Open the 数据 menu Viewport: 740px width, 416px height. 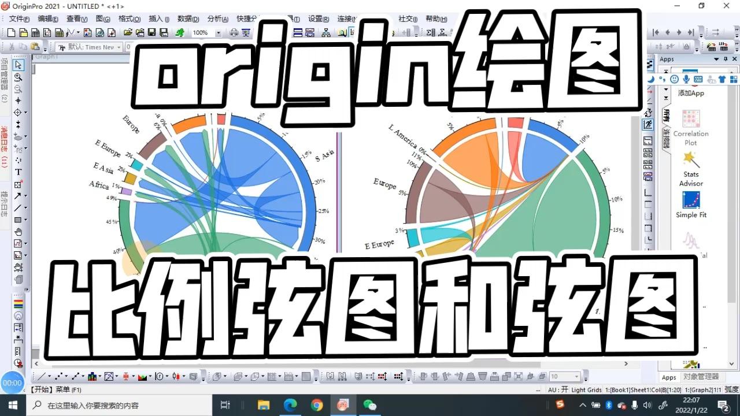tap(188, 18)
